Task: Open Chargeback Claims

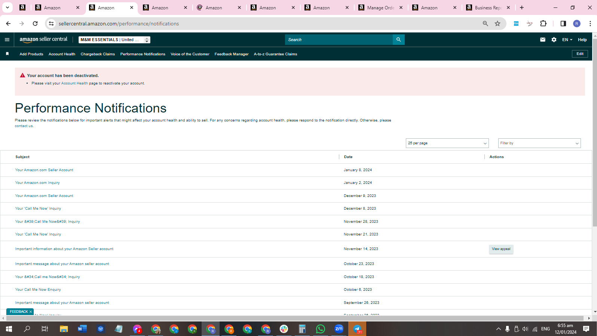Action: pos(98,54)
